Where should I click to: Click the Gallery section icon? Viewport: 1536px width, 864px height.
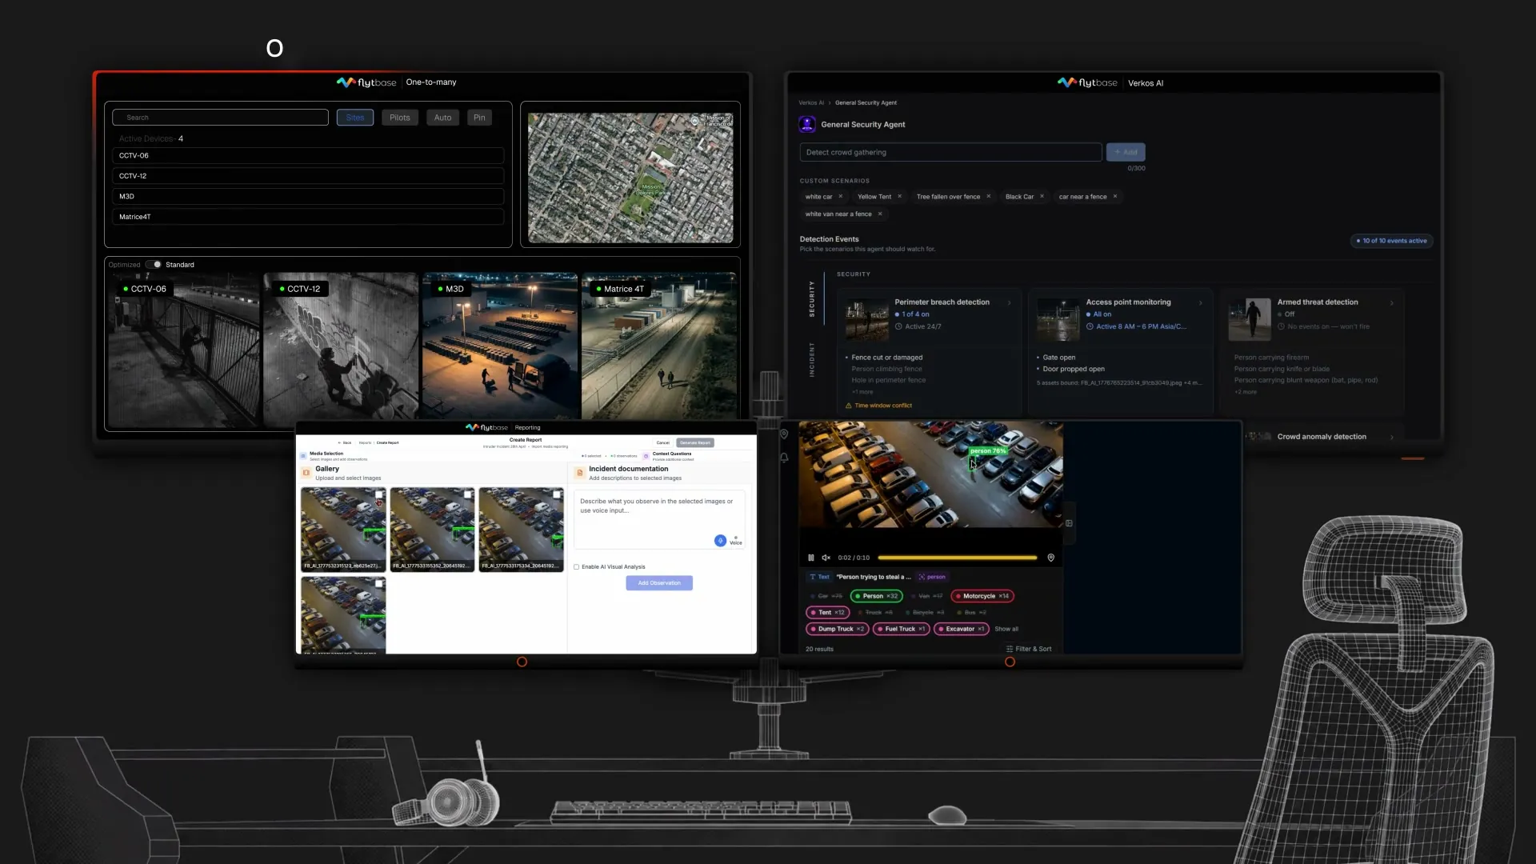click(x=306, y=473)
